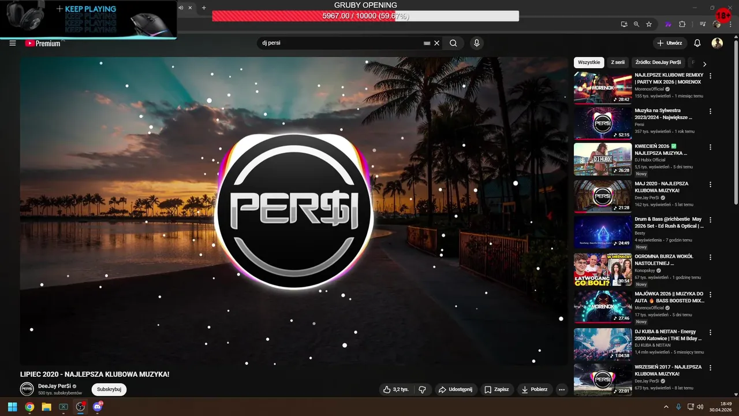Show hidden system tray icons chevron
This screenshot has height=416, width=739.
[x=666, y=407]
